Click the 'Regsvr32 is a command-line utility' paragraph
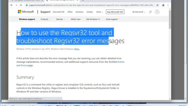Screen dimensions: 188x106 68,88
